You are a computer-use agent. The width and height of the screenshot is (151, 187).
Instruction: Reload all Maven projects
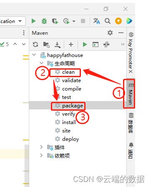tap(35, 44)
